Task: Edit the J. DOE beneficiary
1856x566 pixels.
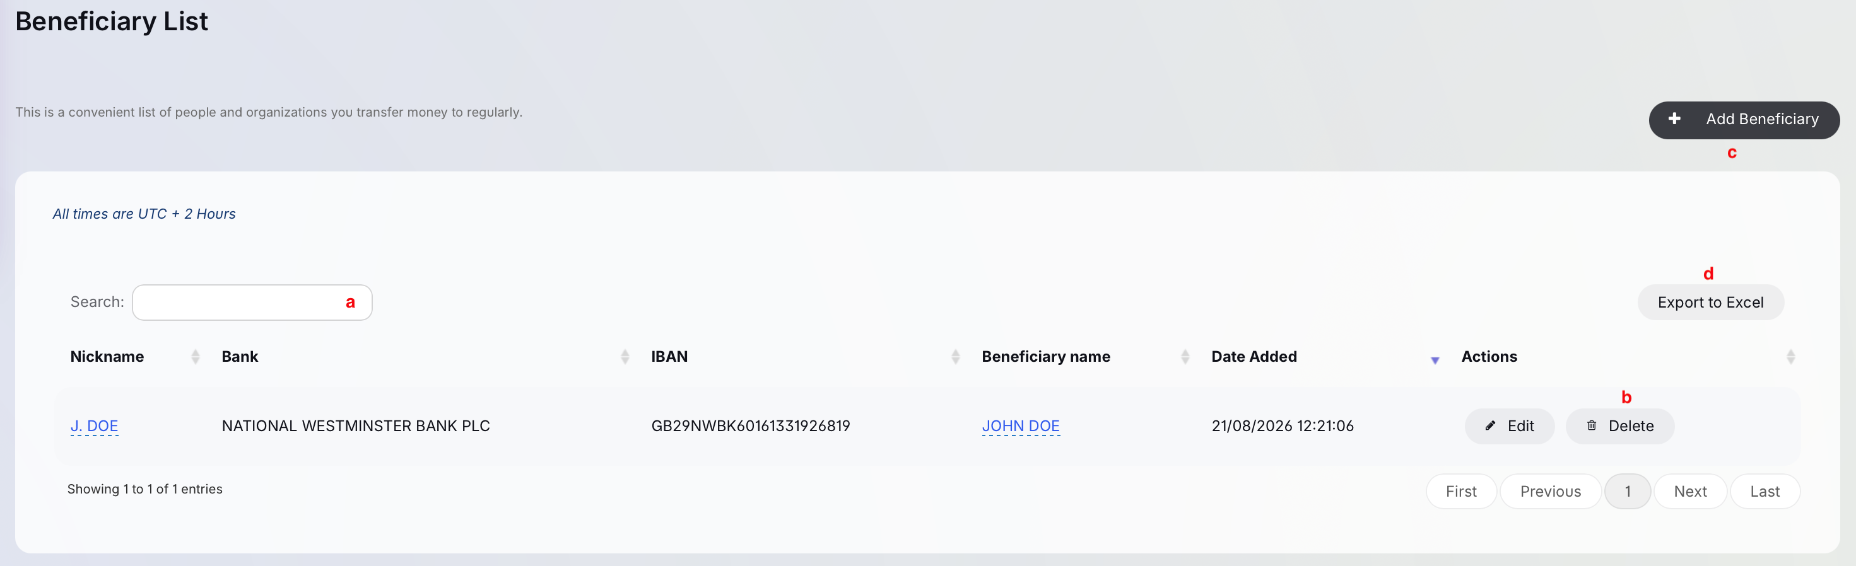Action: (1510, 425)
